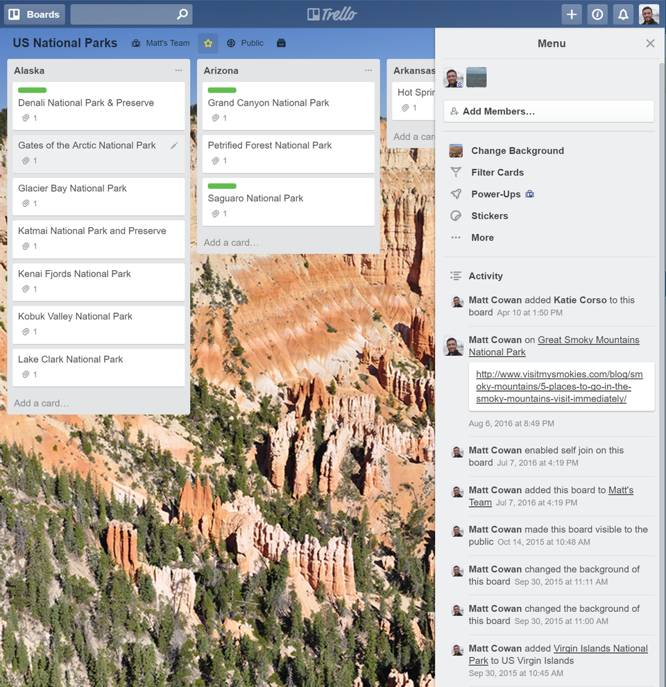Open the create plus button

click(572, 15)
